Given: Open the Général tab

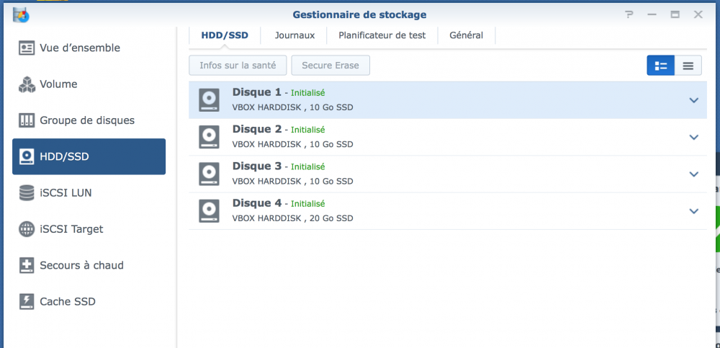Looking at the screenshot, I should pyautogui.click(x=466, y=35).
